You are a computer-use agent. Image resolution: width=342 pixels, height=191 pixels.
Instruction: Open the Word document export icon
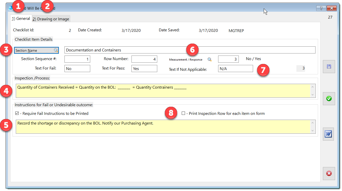[x=329, y=134]
